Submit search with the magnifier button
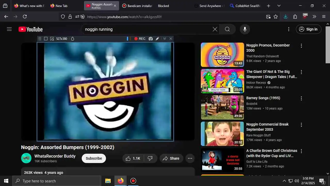Image resolution: width=330 pixels, height=186 pixels. tap(227, 29)
